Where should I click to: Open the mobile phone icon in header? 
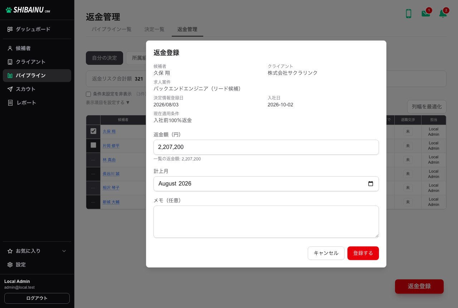[x=409, y=14]
